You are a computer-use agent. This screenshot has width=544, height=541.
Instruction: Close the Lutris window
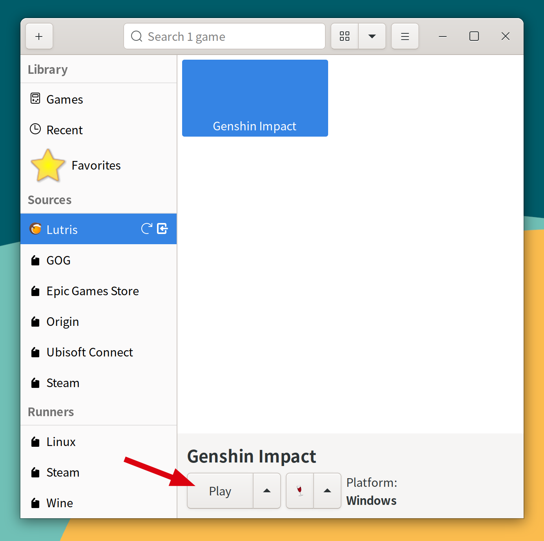pyautogui.click(x=506, y=37)
